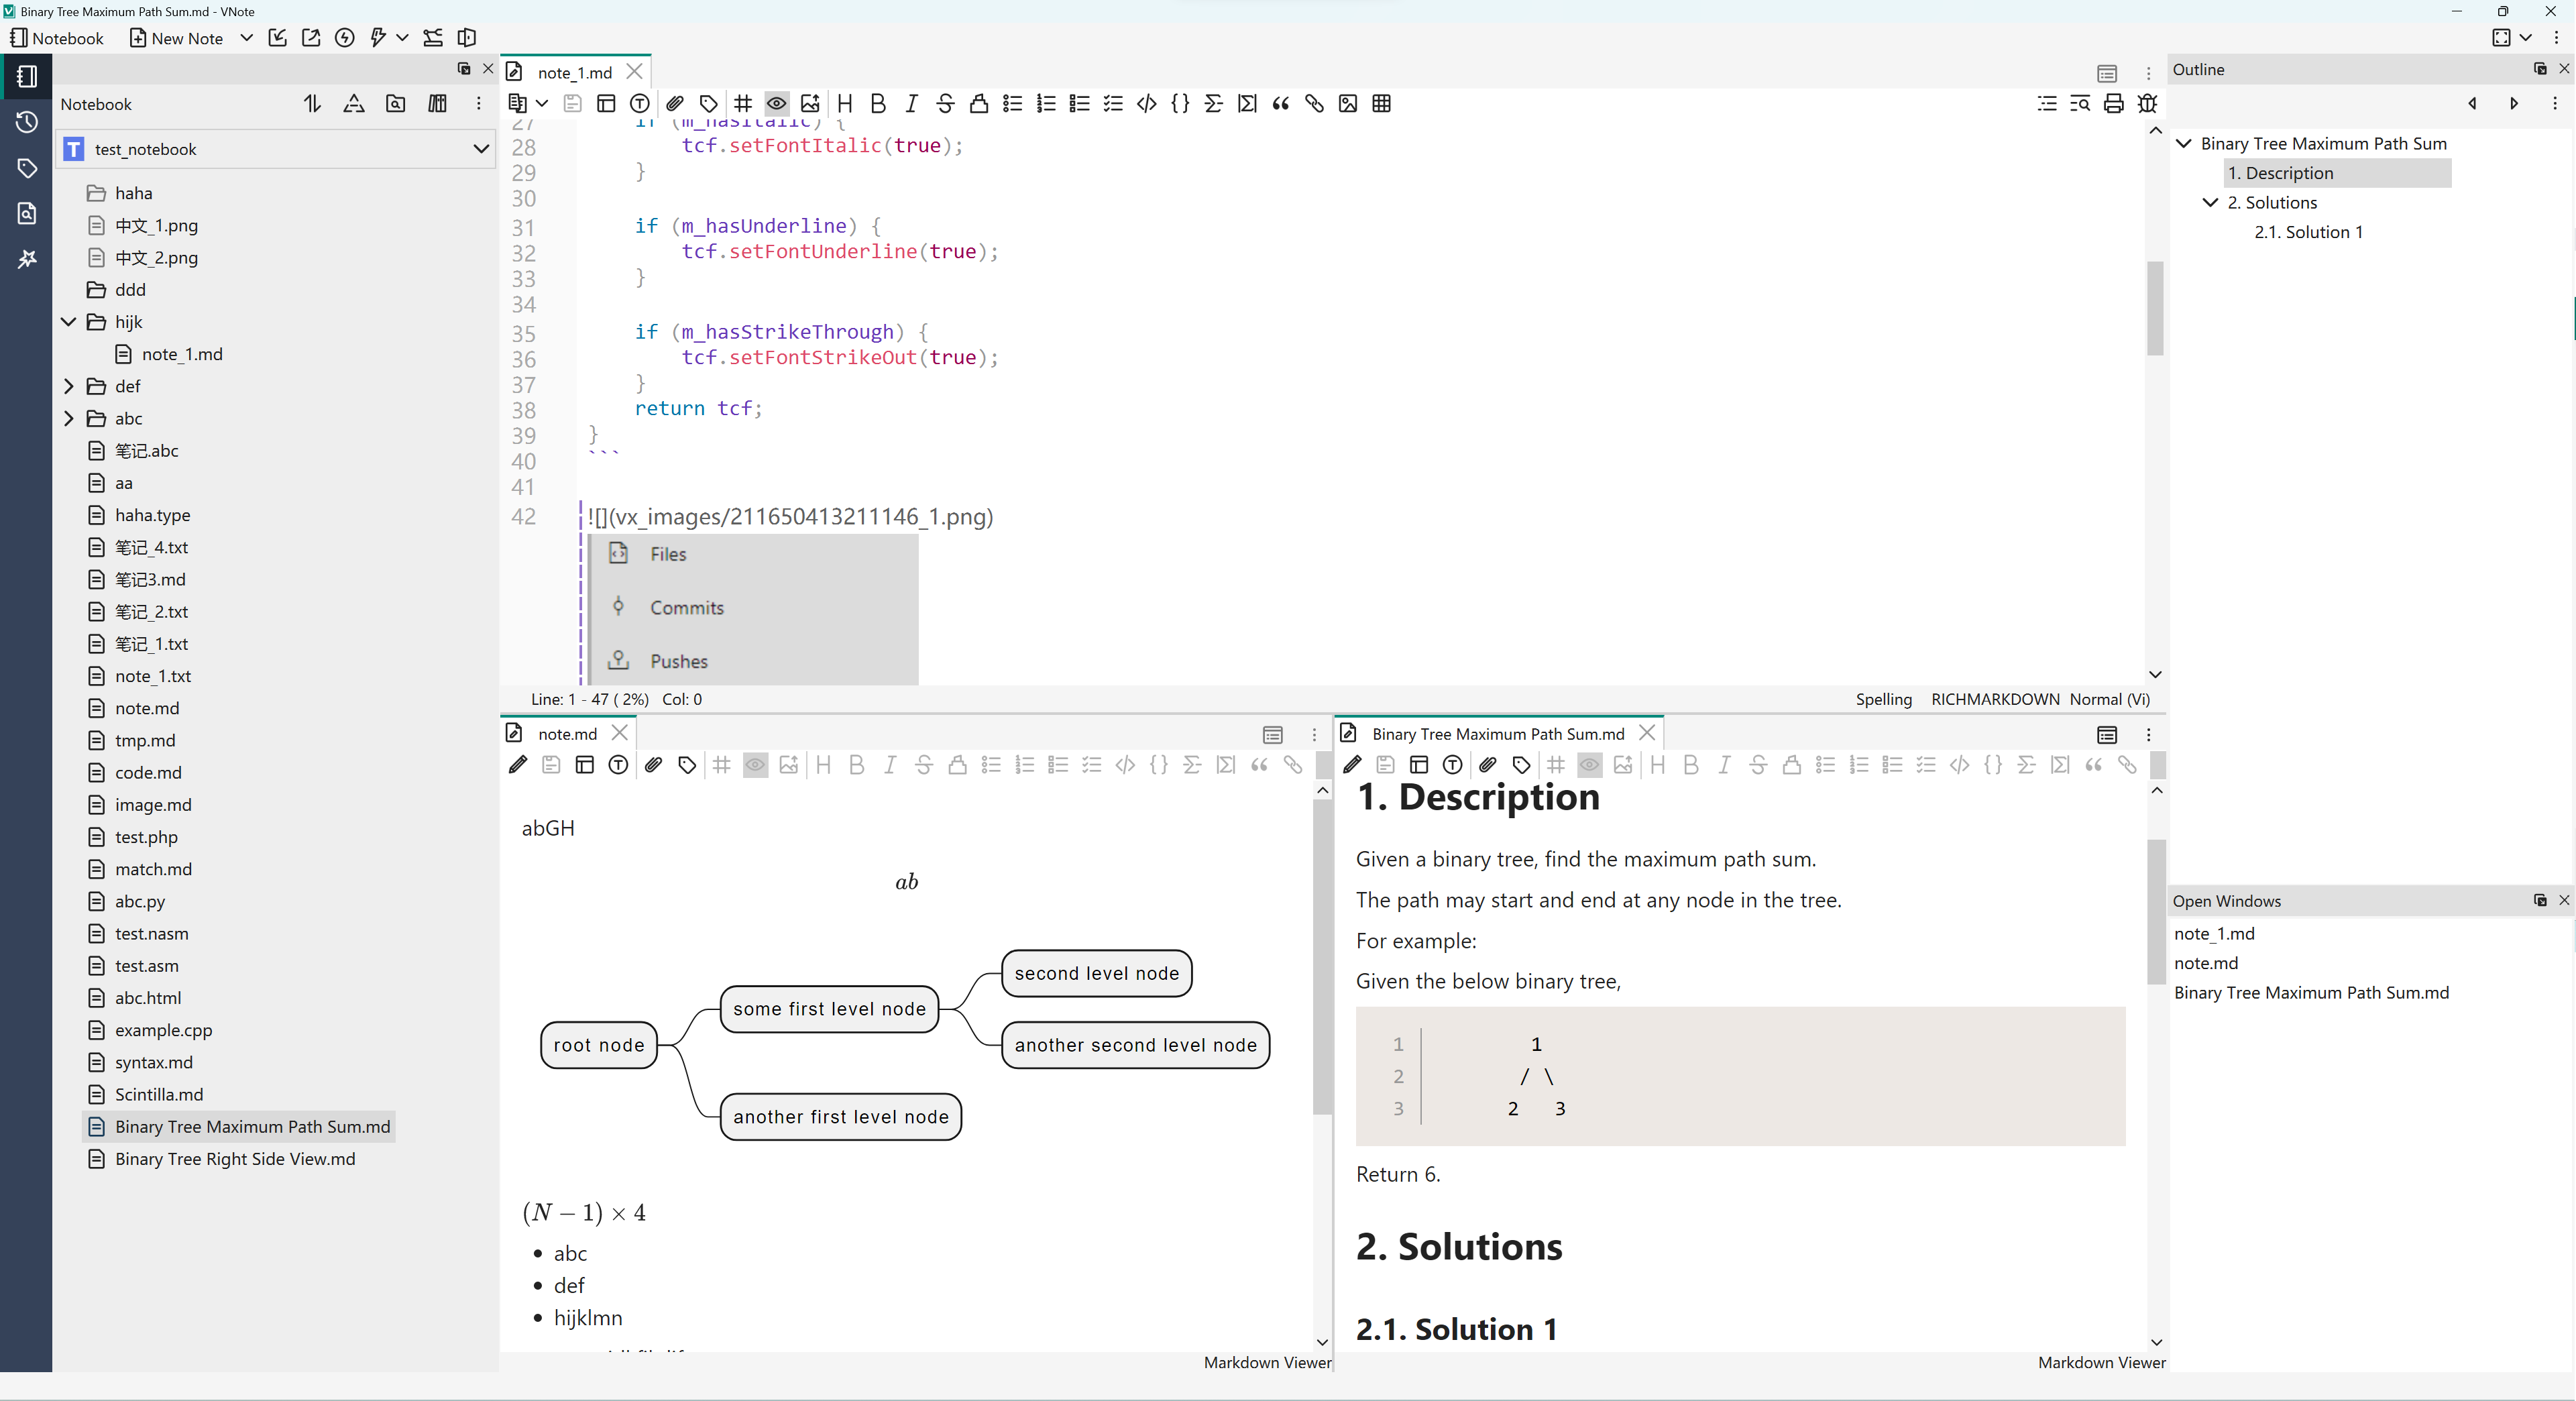The image size is (2576, 1401).
Task: Expand the def folder in notebook tree
Action: [x=69, y=386]
